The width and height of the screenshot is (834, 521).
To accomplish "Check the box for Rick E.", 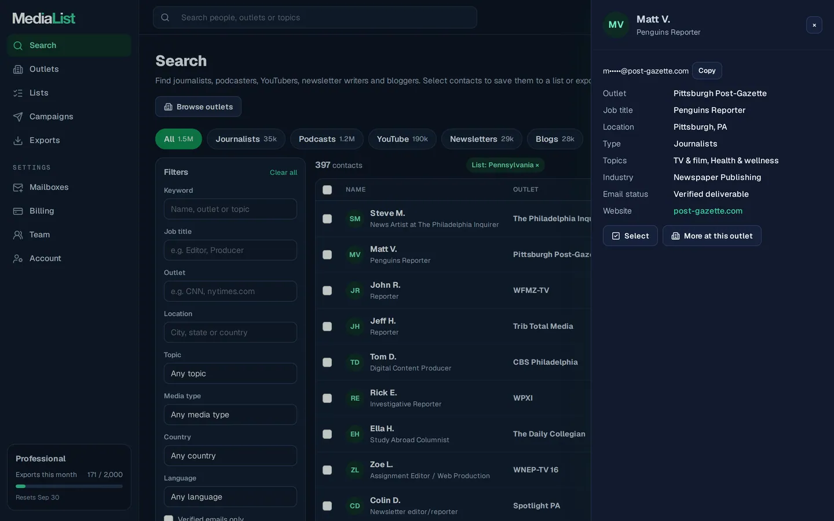I will 327,398.
